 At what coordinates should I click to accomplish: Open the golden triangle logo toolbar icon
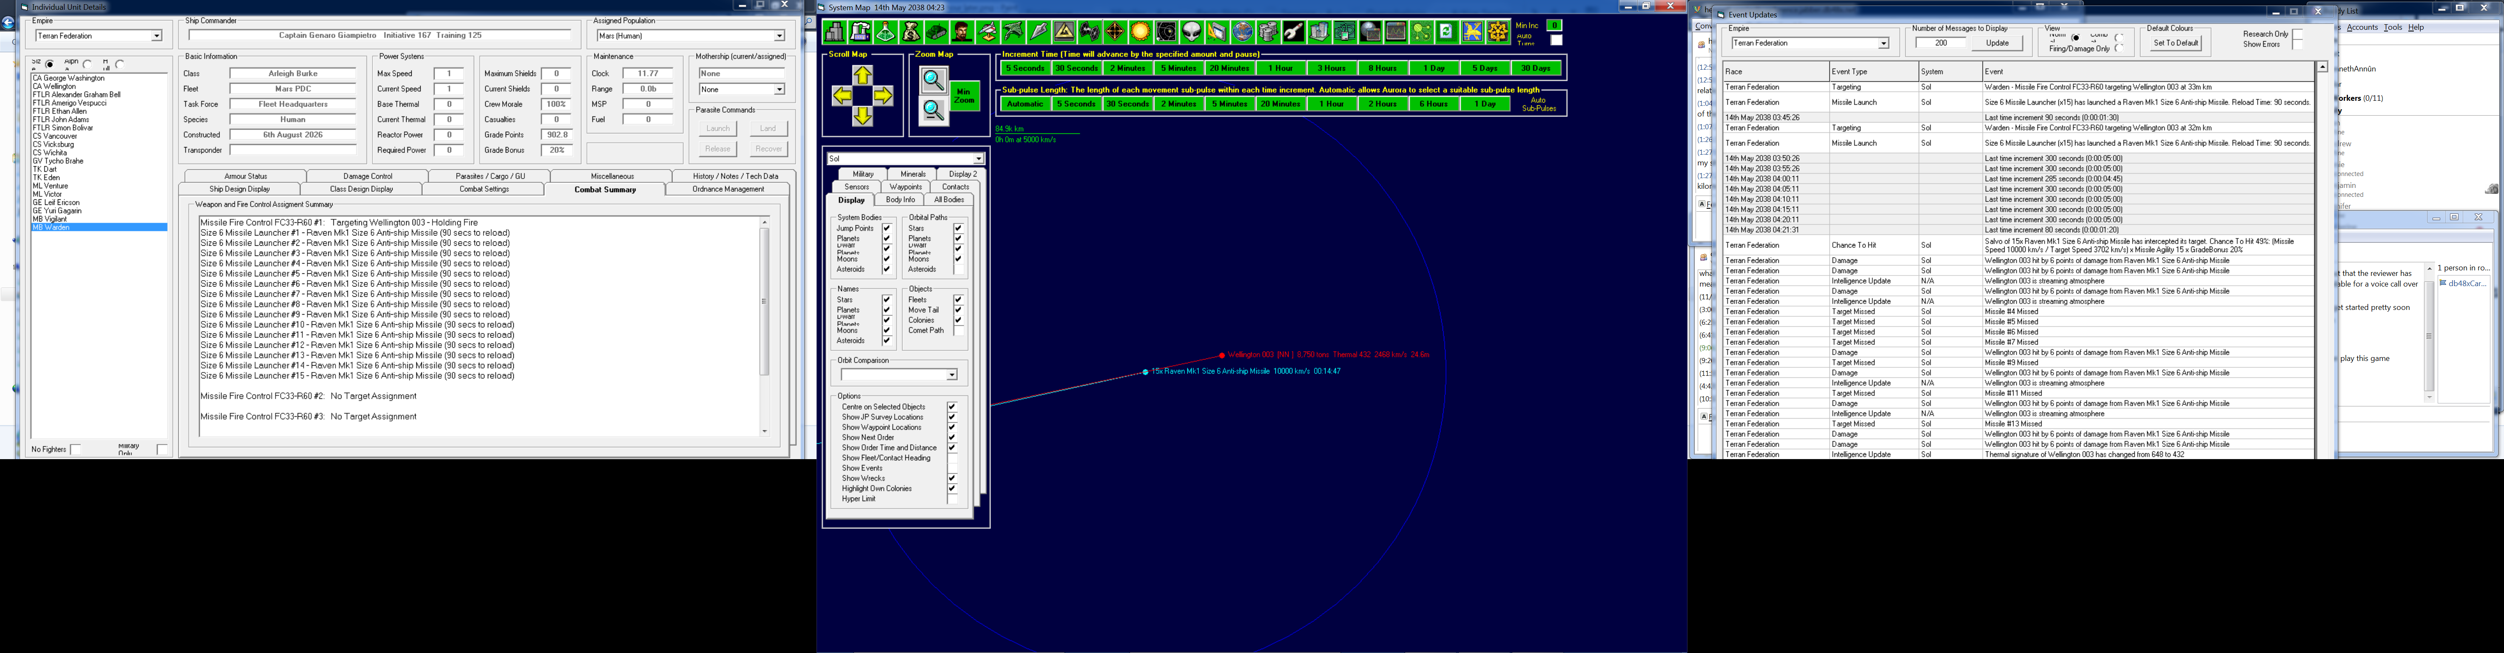[1064, 32]
